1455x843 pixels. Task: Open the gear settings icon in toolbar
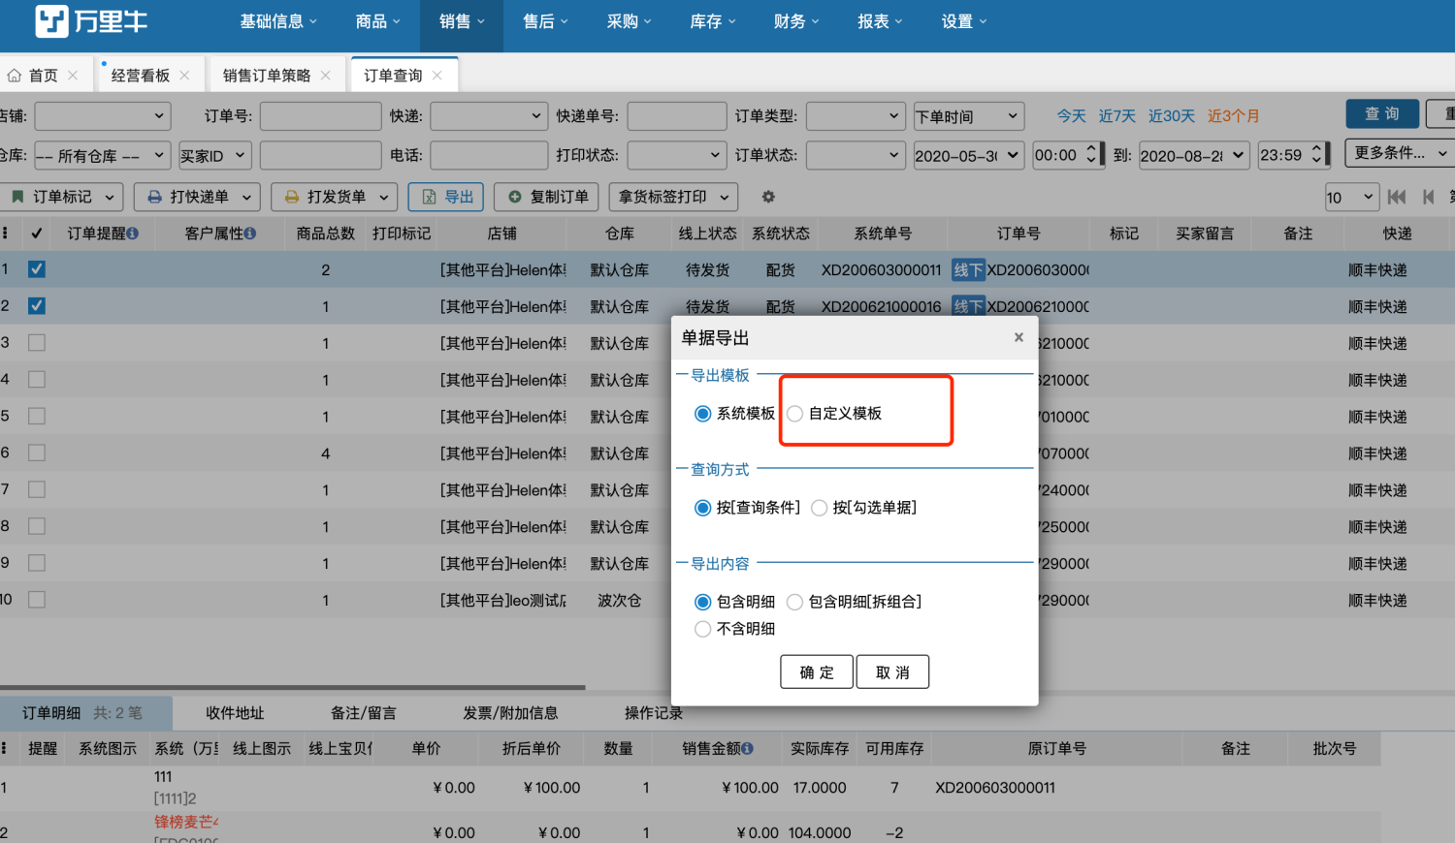pos(768,197)
